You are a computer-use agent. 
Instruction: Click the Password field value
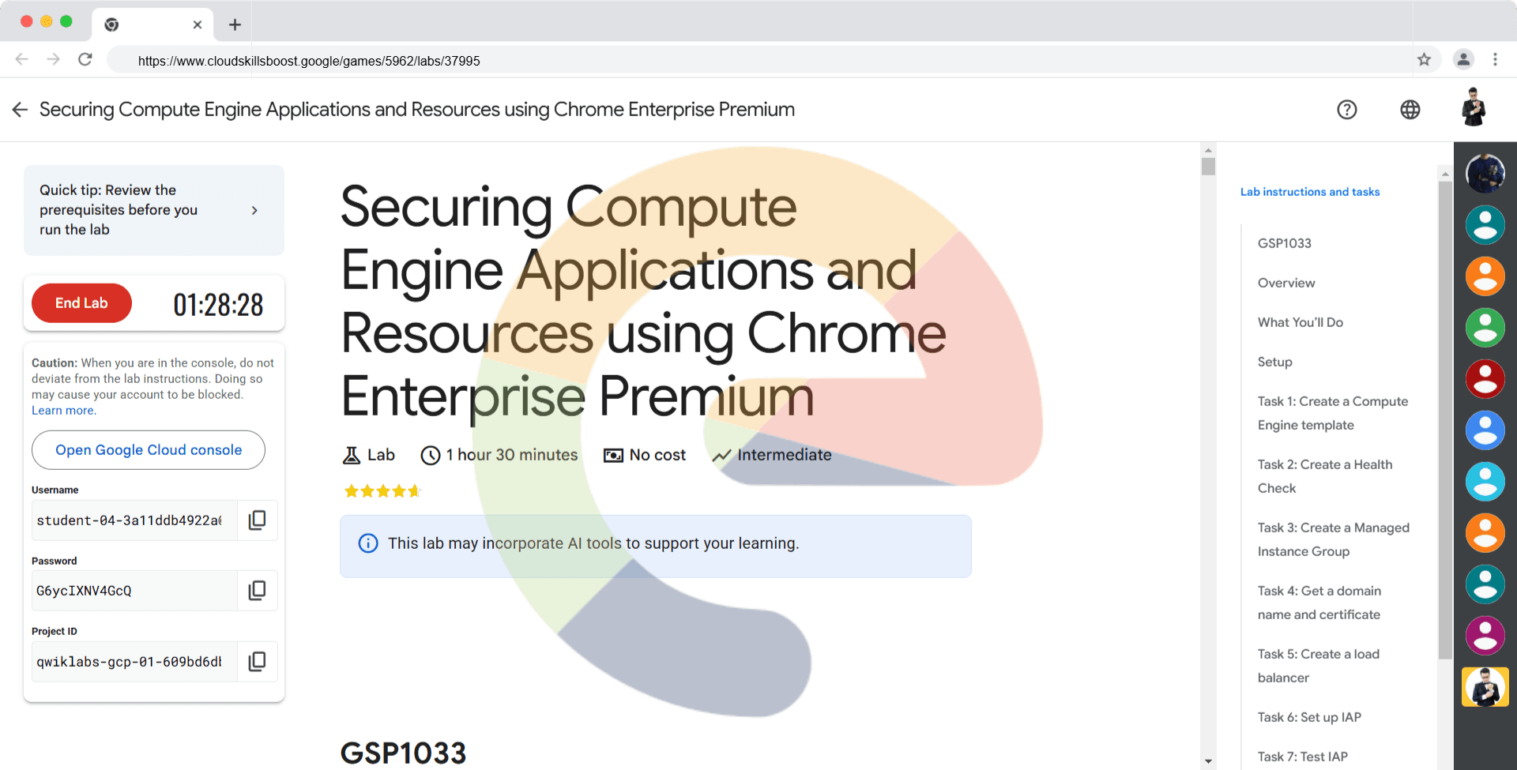(x=134, y=591)
